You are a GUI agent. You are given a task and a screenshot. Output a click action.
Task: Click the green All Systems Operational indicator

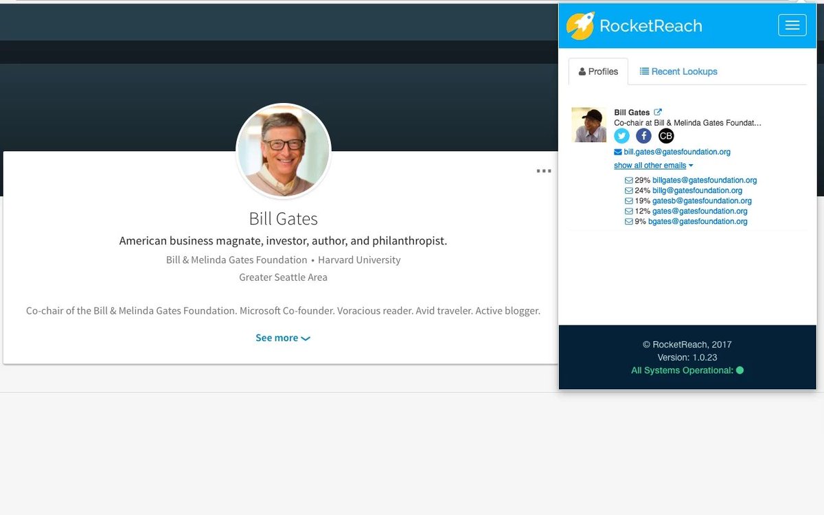pos(740,370)
